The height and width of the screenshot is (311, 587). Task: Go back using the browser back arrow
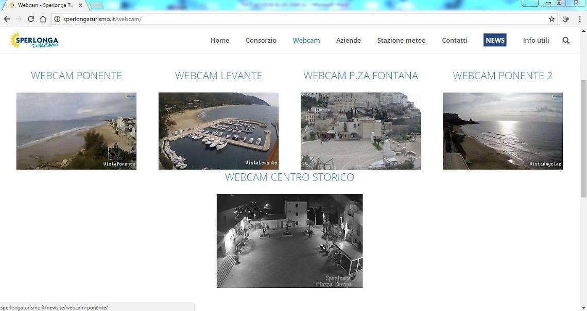point(7,19)
